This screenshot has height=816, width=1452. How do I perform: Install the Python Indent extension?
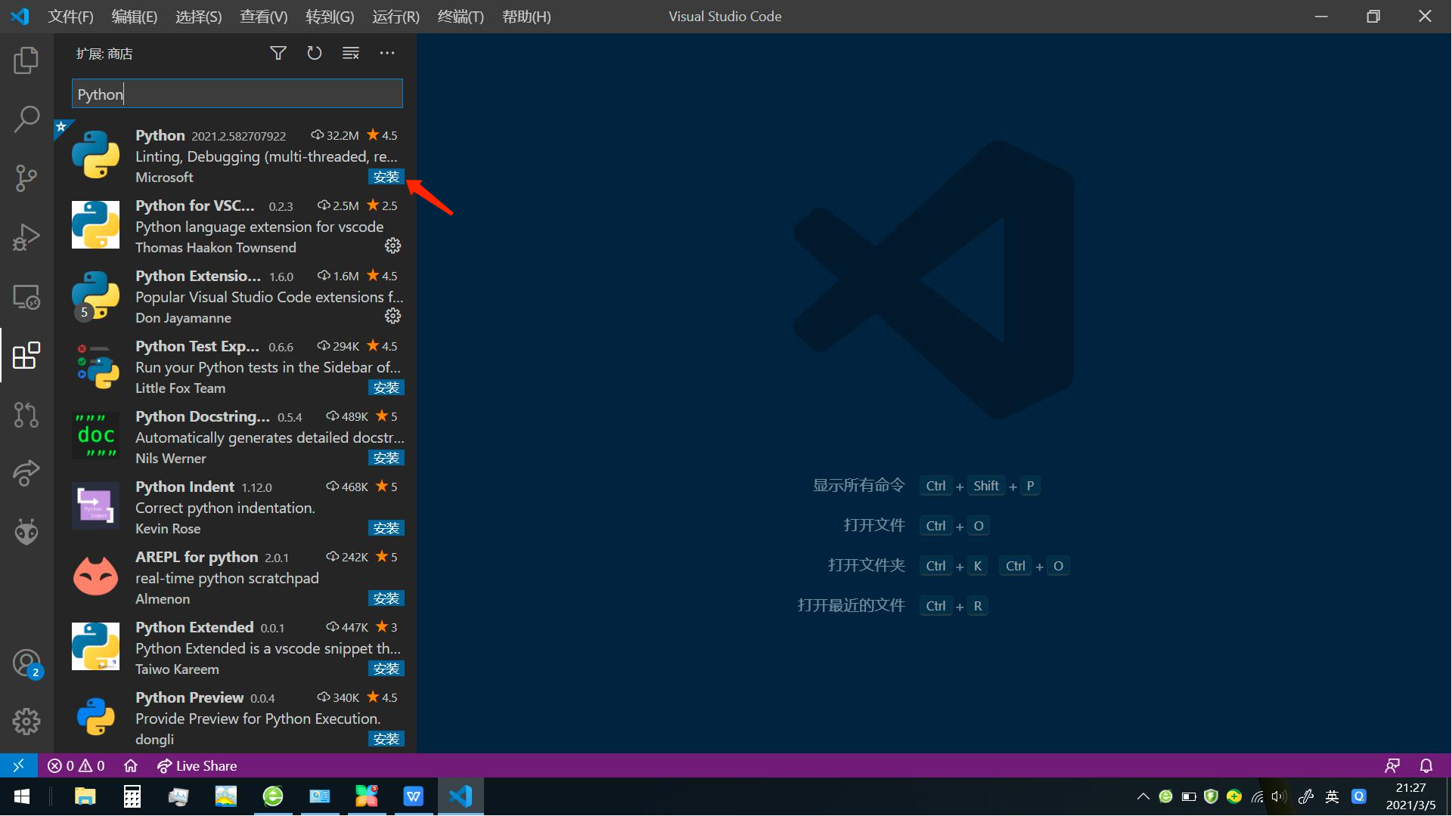(386, 528)
